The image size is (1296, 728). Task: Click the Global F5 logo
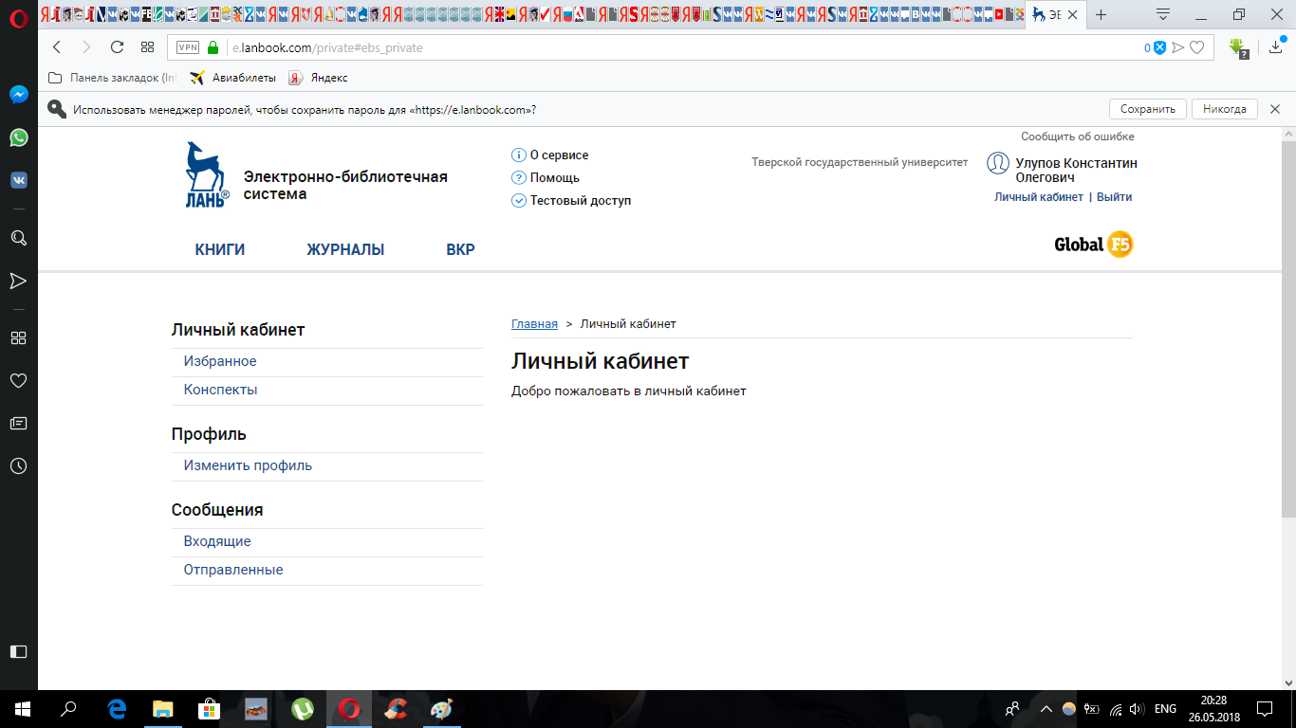coord(1094,245)
